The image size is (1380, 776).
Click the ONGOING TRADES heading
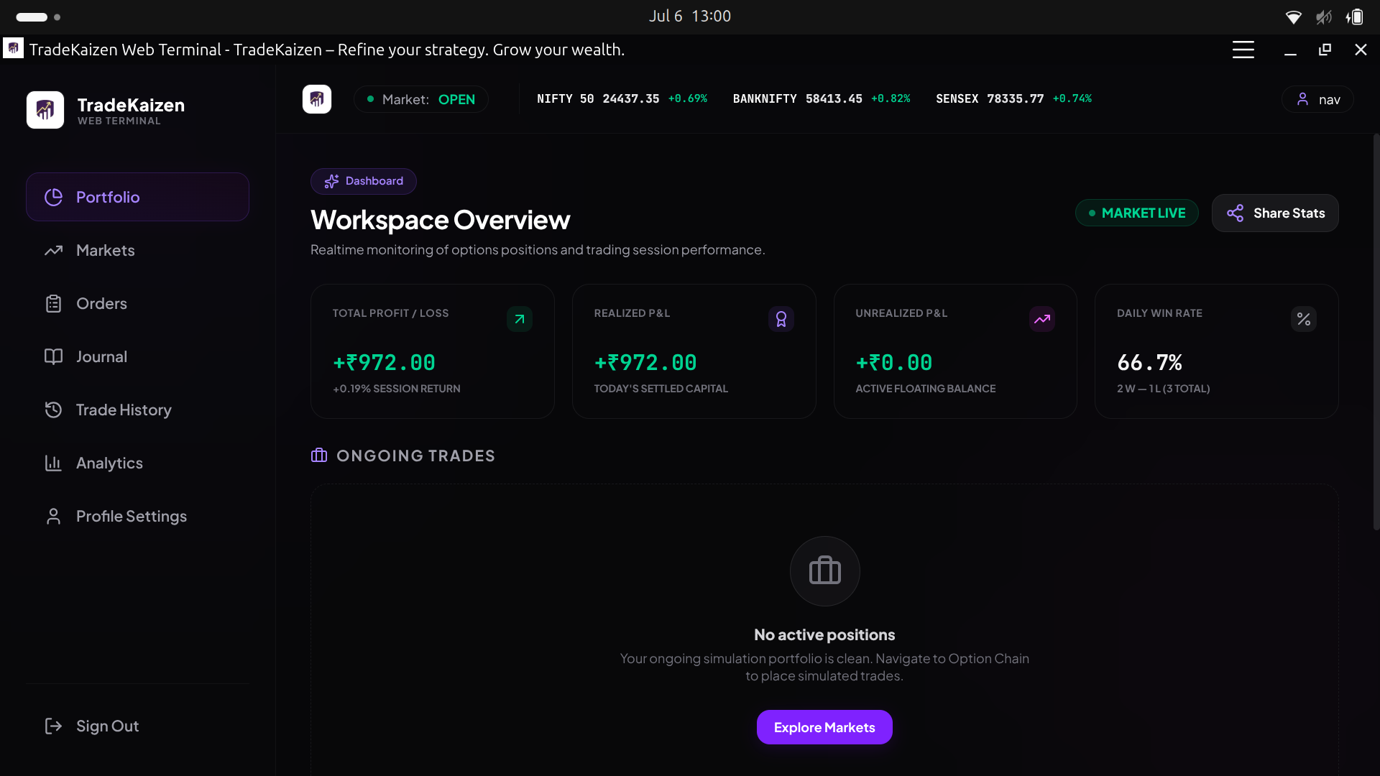click(415, 456)
